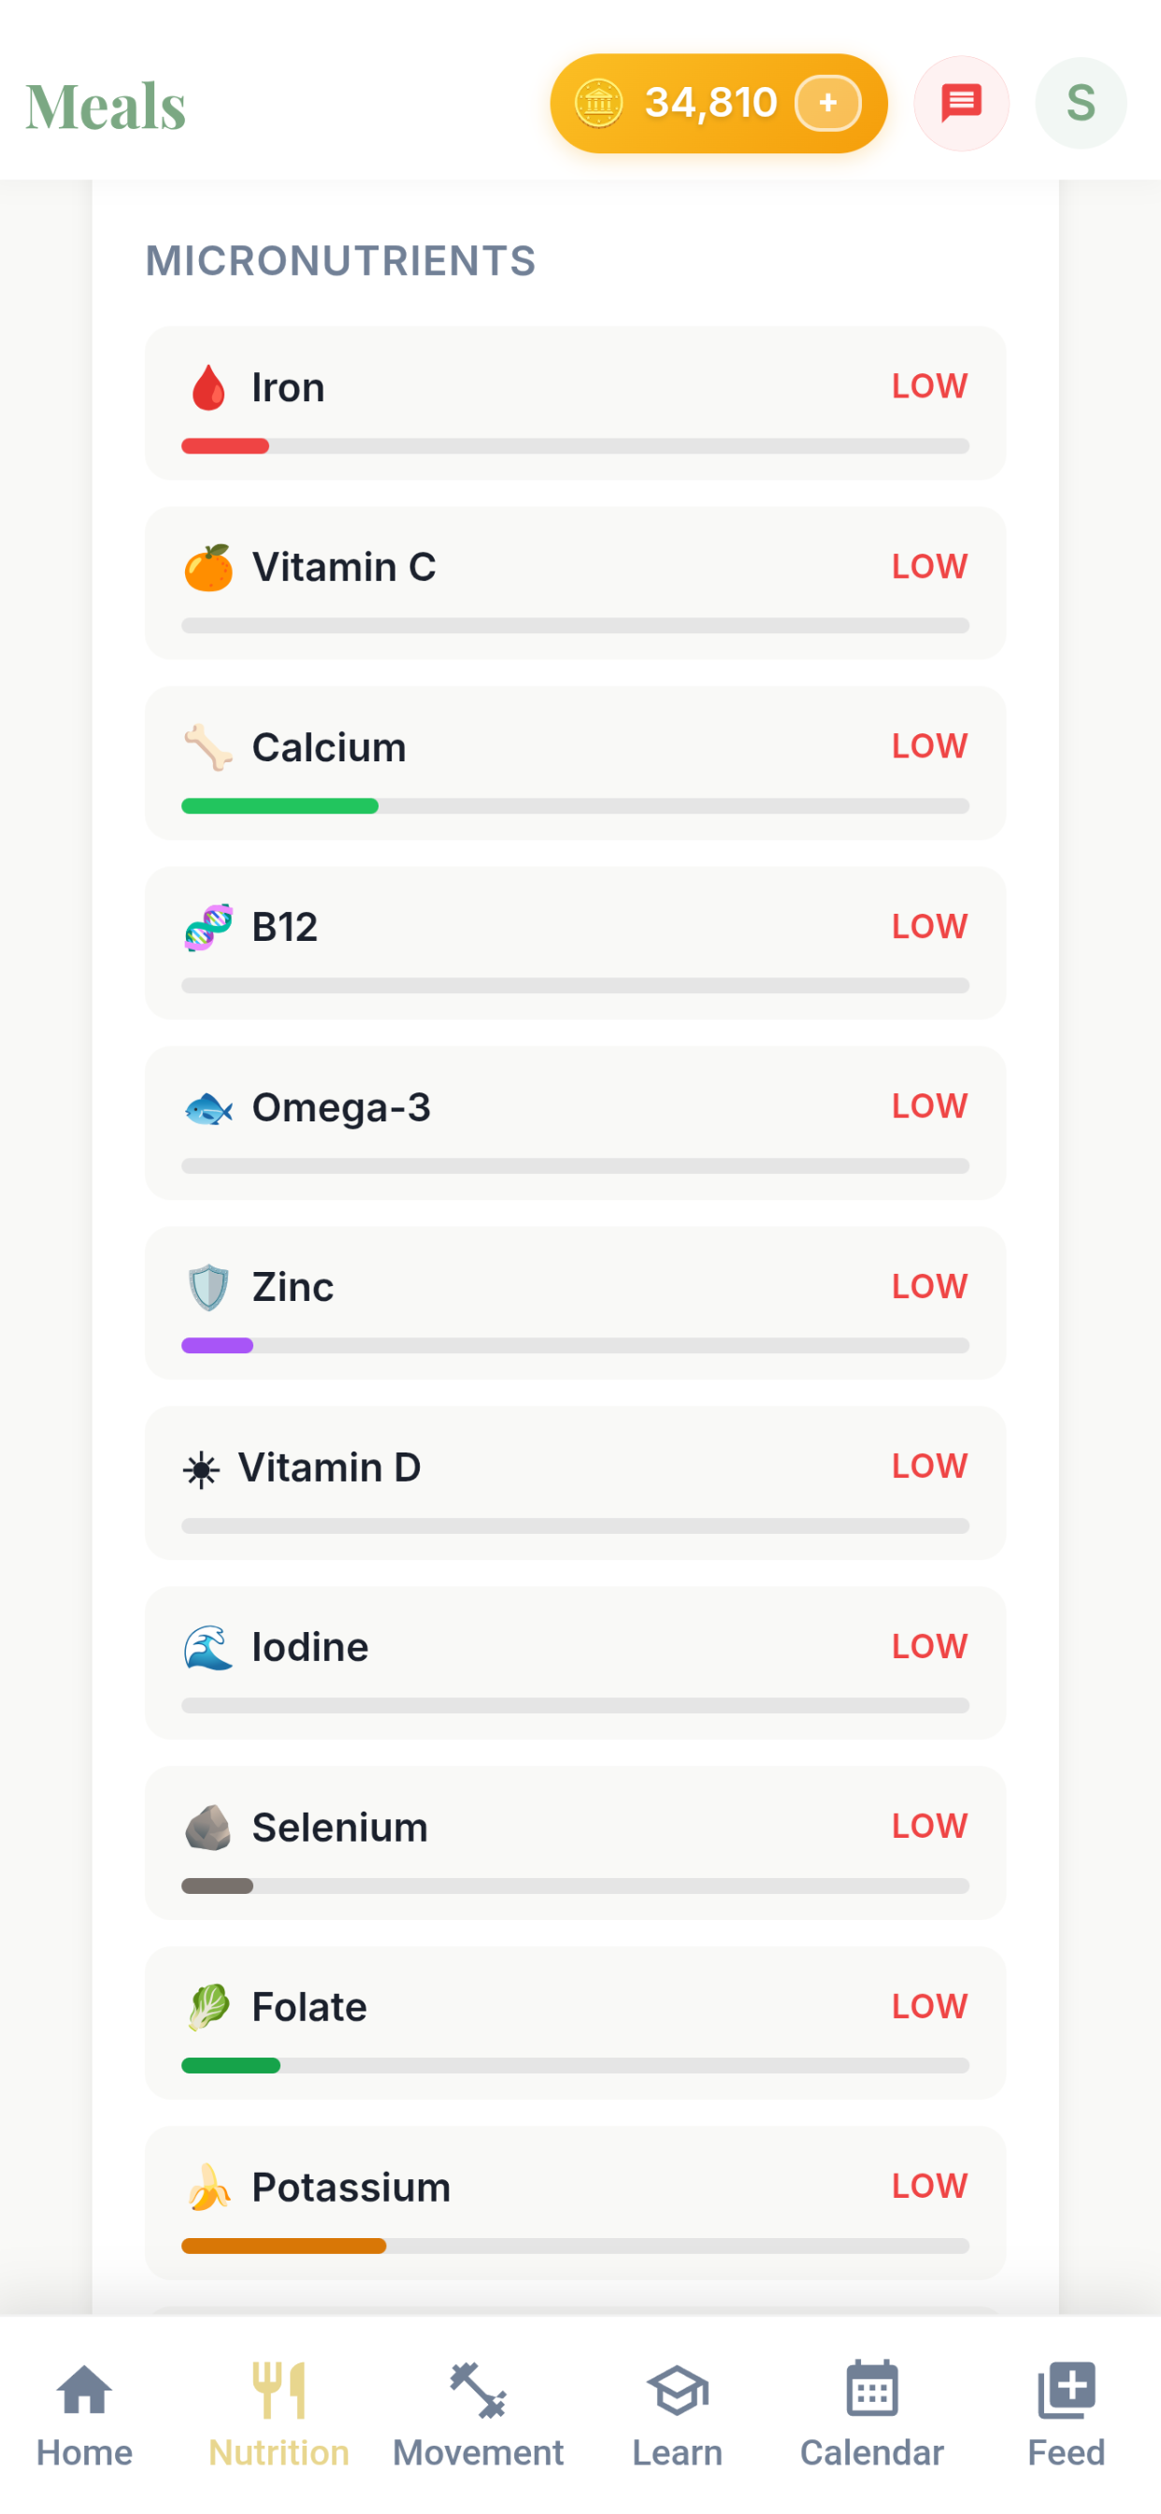Click the Iodine wave icon

(x=208, y=1647)
